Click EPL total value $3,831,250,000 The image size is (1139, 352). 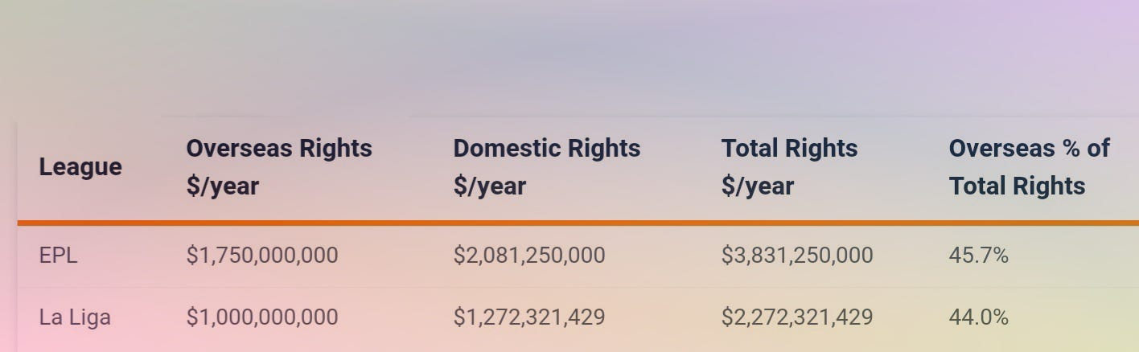click(797, 256)
